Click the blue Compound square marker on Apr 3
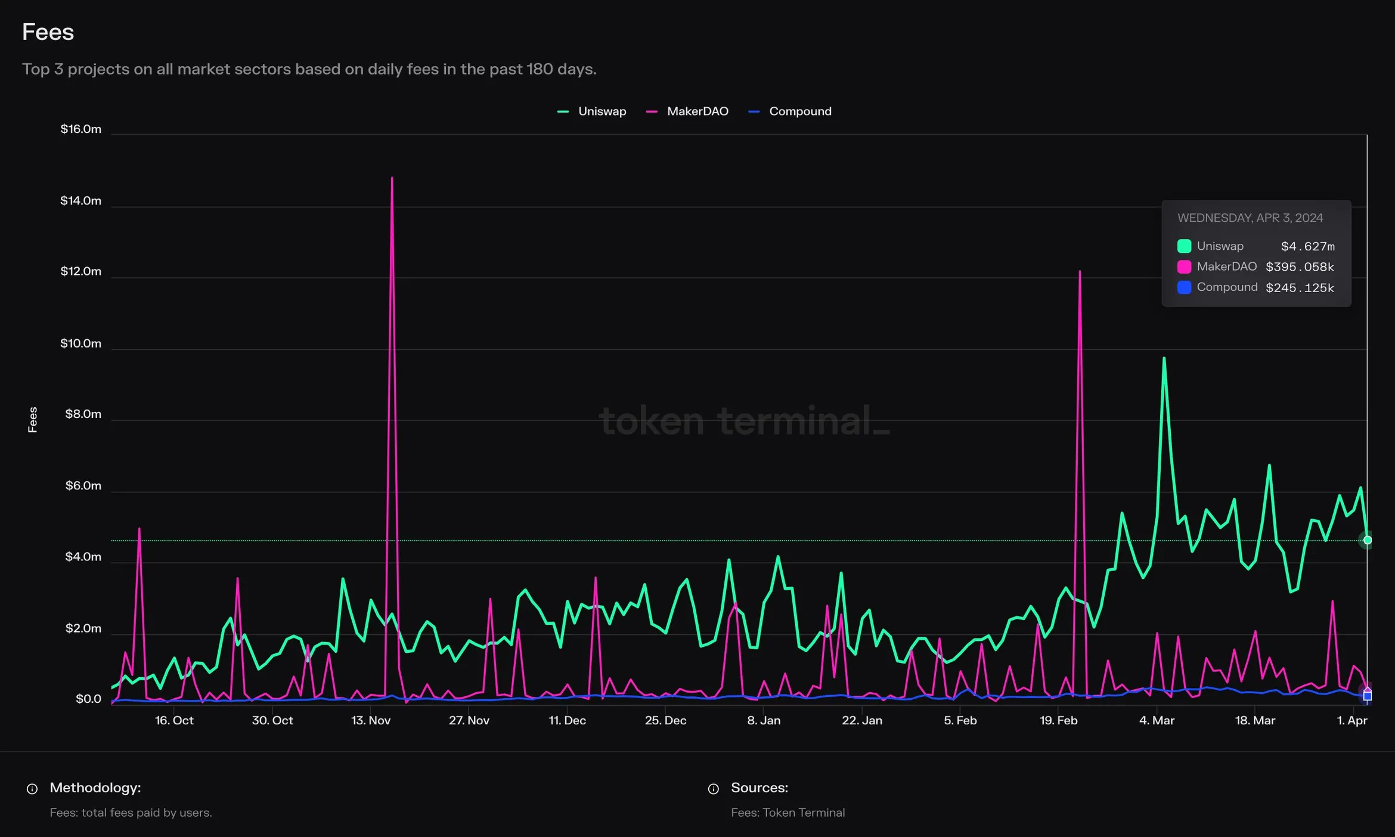 1368,696
